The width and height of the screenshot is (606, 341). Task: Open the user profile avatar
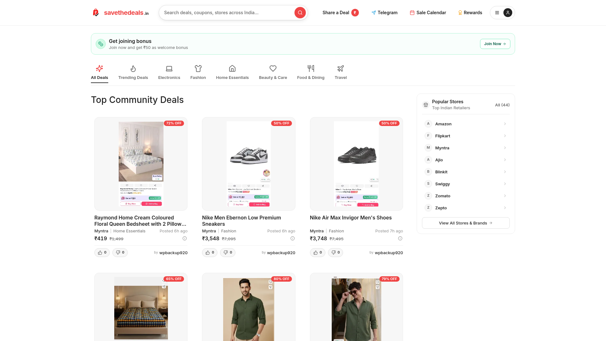pyautogui.click(x=508, y=13)
